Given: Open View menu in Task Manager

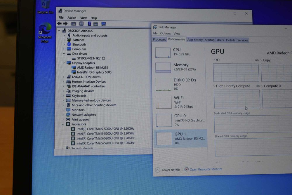Looking at the screenshot, I should 177,34.
